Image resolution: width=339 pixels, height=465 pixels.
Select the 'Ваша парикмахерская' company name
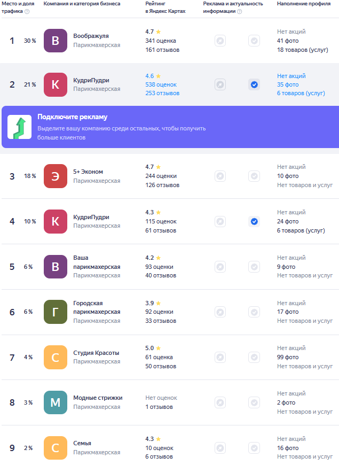[x=97, y=262]
